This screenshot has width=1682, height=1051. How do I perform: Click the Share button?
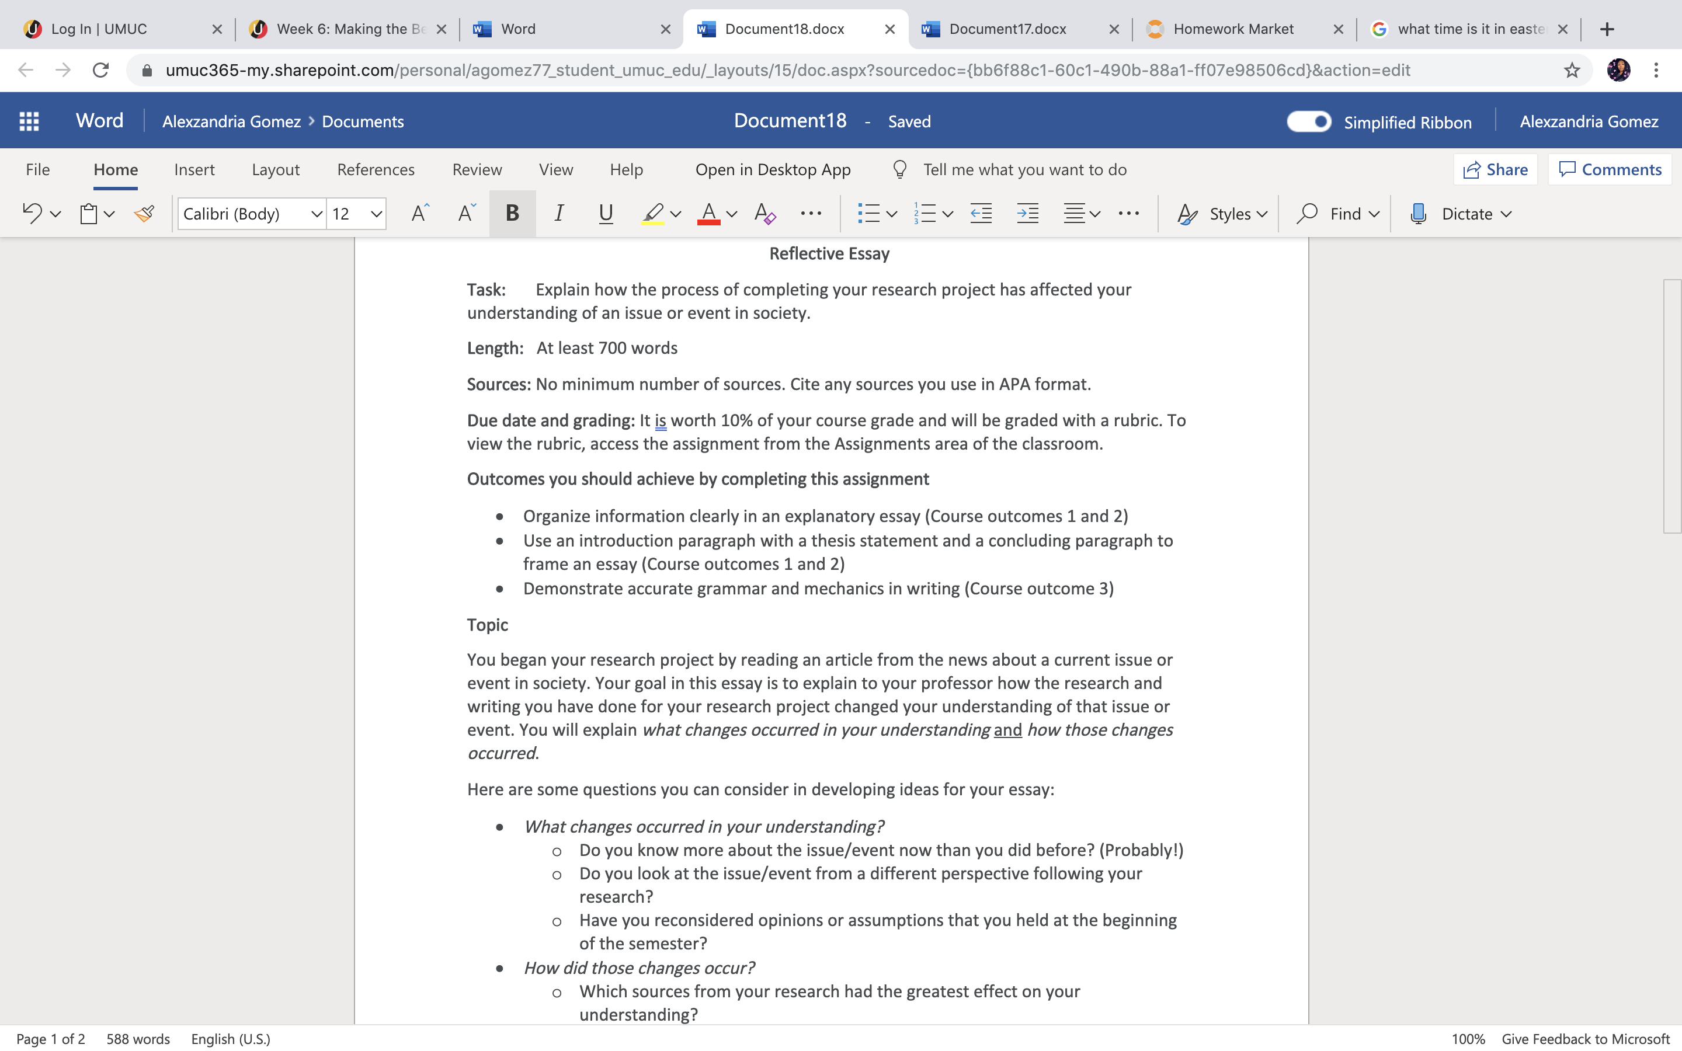pos(1495,169)
